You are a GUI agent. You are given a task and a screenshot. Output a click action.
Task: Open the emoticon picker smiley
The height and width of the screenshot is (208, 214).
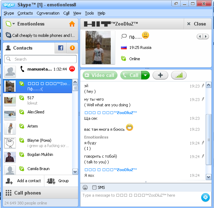point(85,187)
